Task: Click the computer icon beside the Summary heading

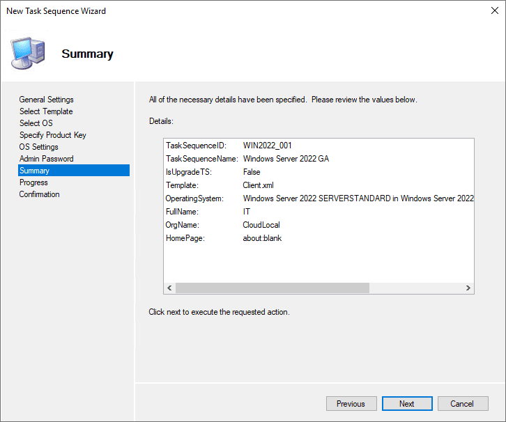Action: coord(28,53)
